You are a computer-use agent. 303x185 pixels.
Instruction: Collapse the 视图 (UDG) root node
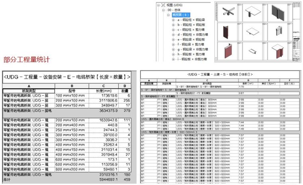pos(158,5)
